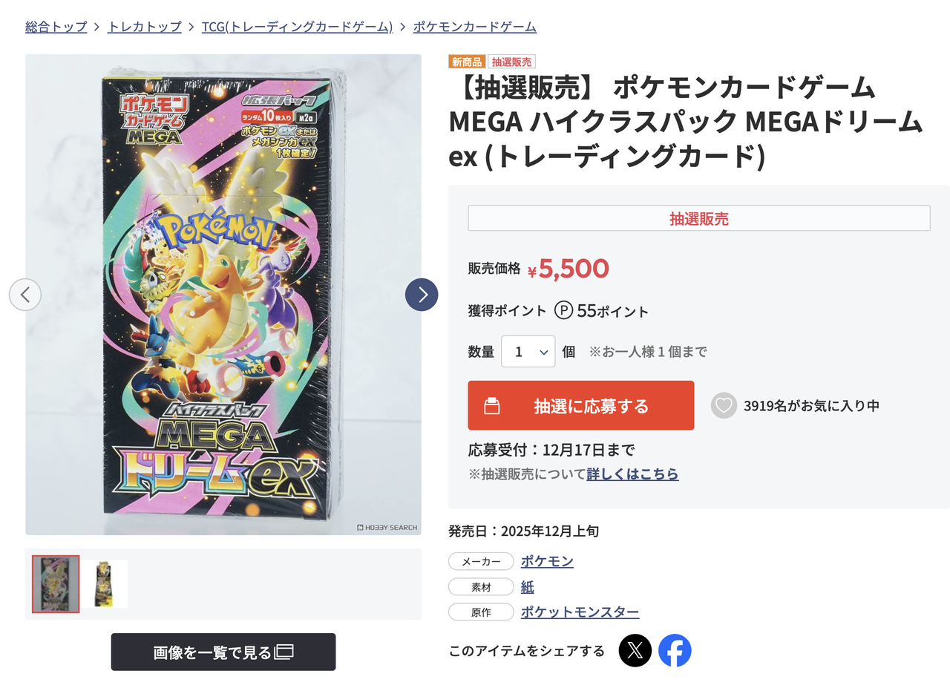Open the 数量 quantity dropdown
Screen dimensions: 950x691
528,351
